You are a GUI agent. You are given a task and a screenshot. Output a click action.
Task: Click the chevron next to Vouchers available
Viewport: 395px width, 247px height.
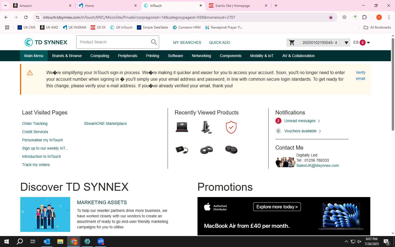(320, 131)
